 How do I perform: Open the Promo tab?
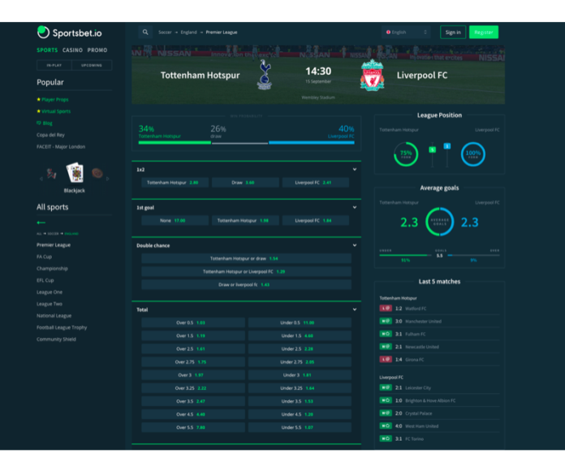coord(97,50)
